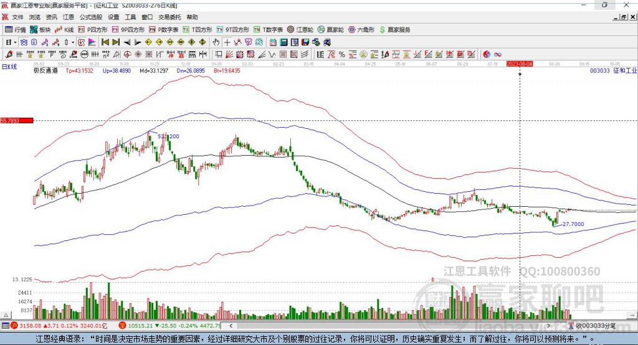
Task: Collapse volume panel with triangle button
Action: click(6, 315)
